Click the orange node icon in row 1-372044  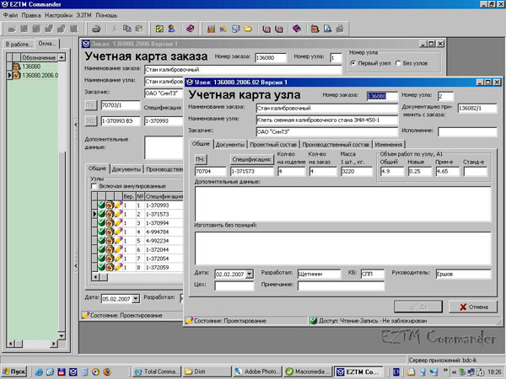(110, 249)
